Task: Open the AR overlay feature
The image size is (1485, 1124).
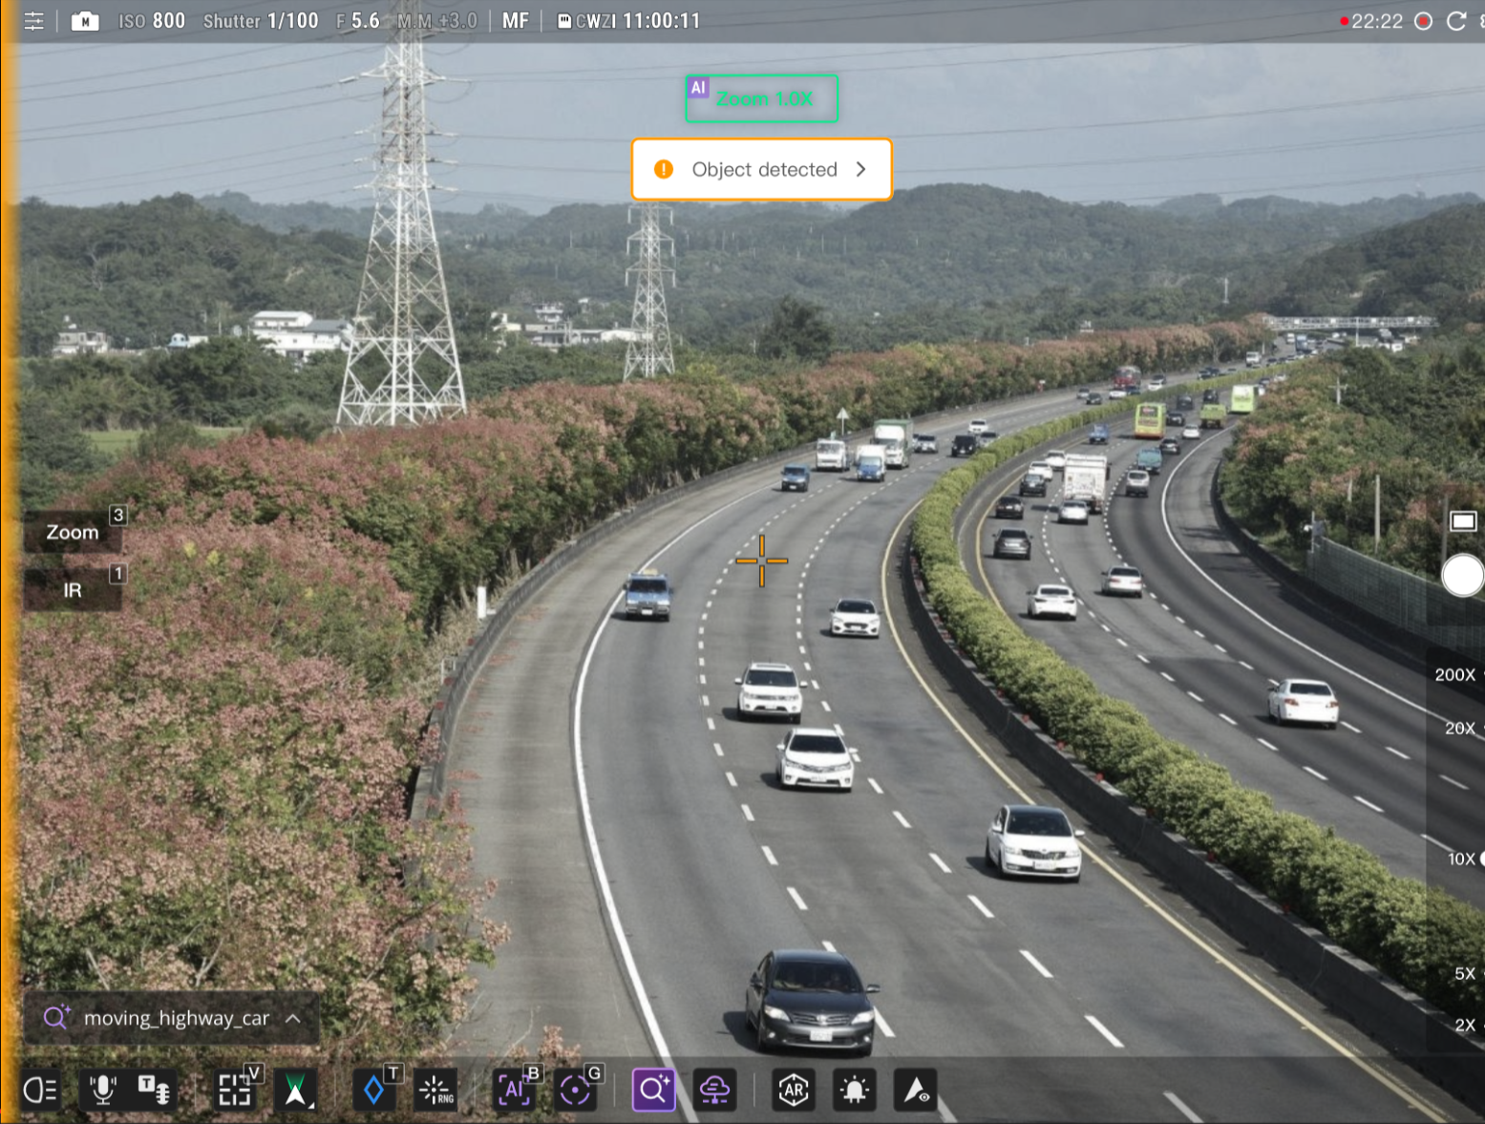Action: 793,1090
